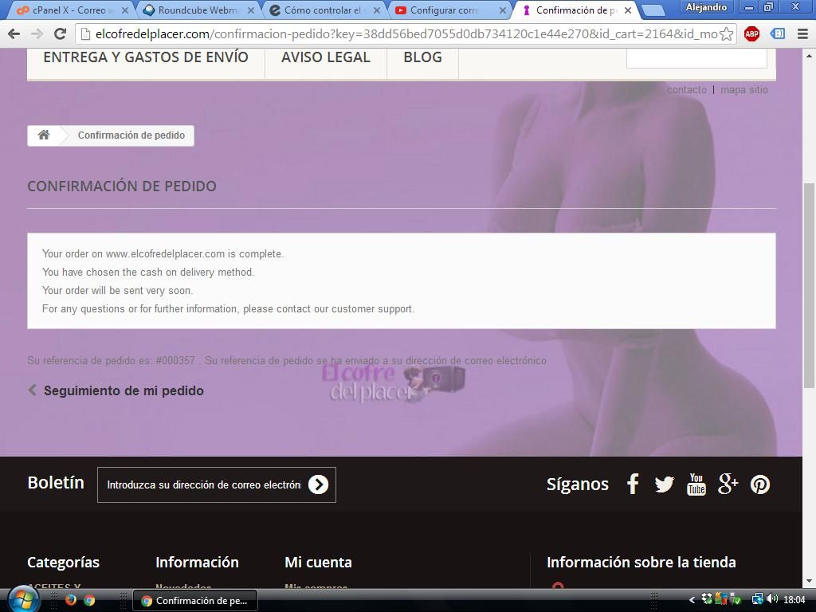Click the mapa sitio link
The width and height of the screenshot is (816, 612).
pos(744,90)
